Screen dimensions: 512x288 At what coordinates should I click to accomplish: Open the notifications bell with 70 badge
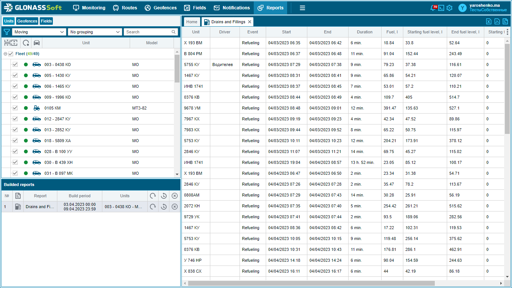[x=433, y=8]
